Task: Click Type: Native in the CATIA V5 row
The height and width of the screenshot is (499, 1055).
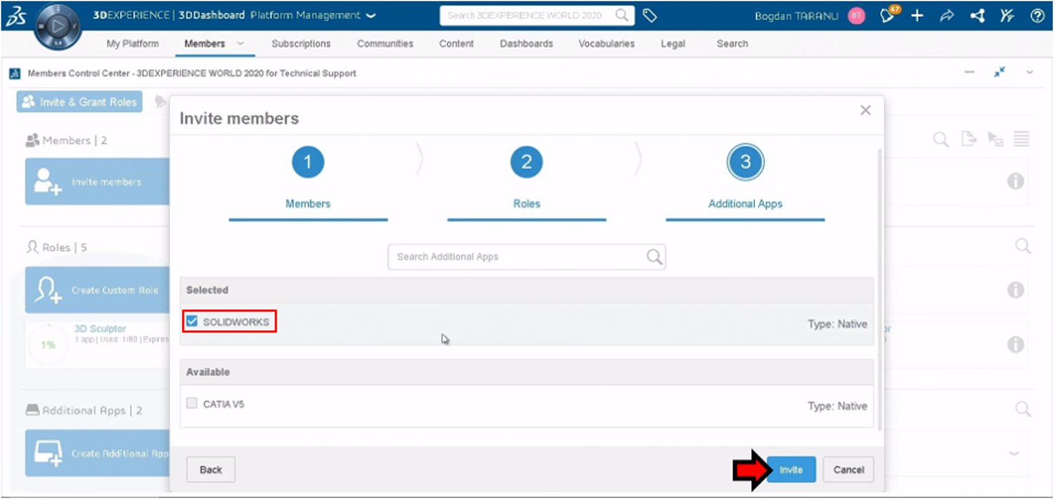Action: [x=837, y=406]
